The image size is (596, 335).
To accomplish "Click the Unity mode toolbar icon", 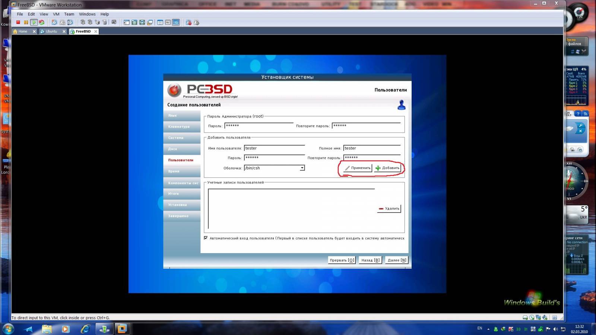I will point(150,22).
